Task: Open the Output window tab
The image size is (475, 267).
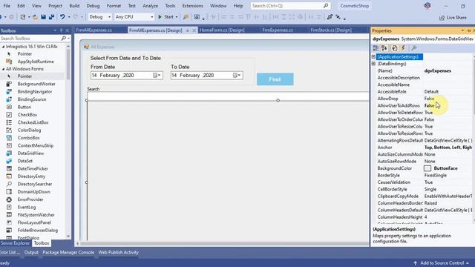Action: (x=31, y=252)
